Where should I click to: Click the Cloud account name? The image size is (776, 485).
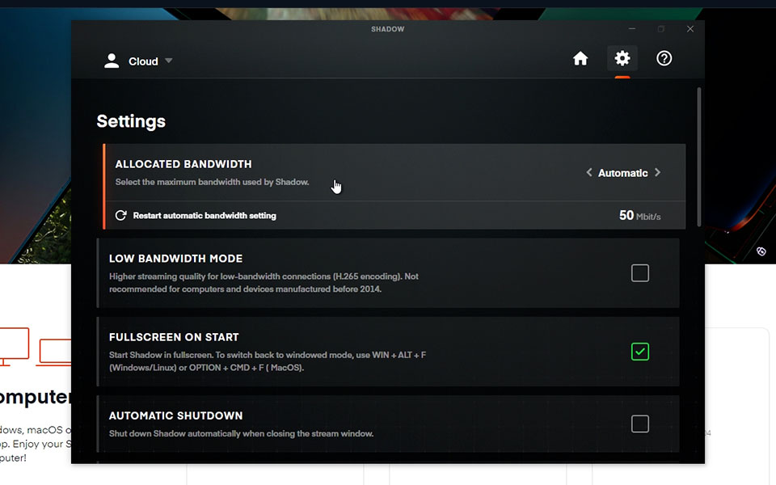(x=143, y=61)
